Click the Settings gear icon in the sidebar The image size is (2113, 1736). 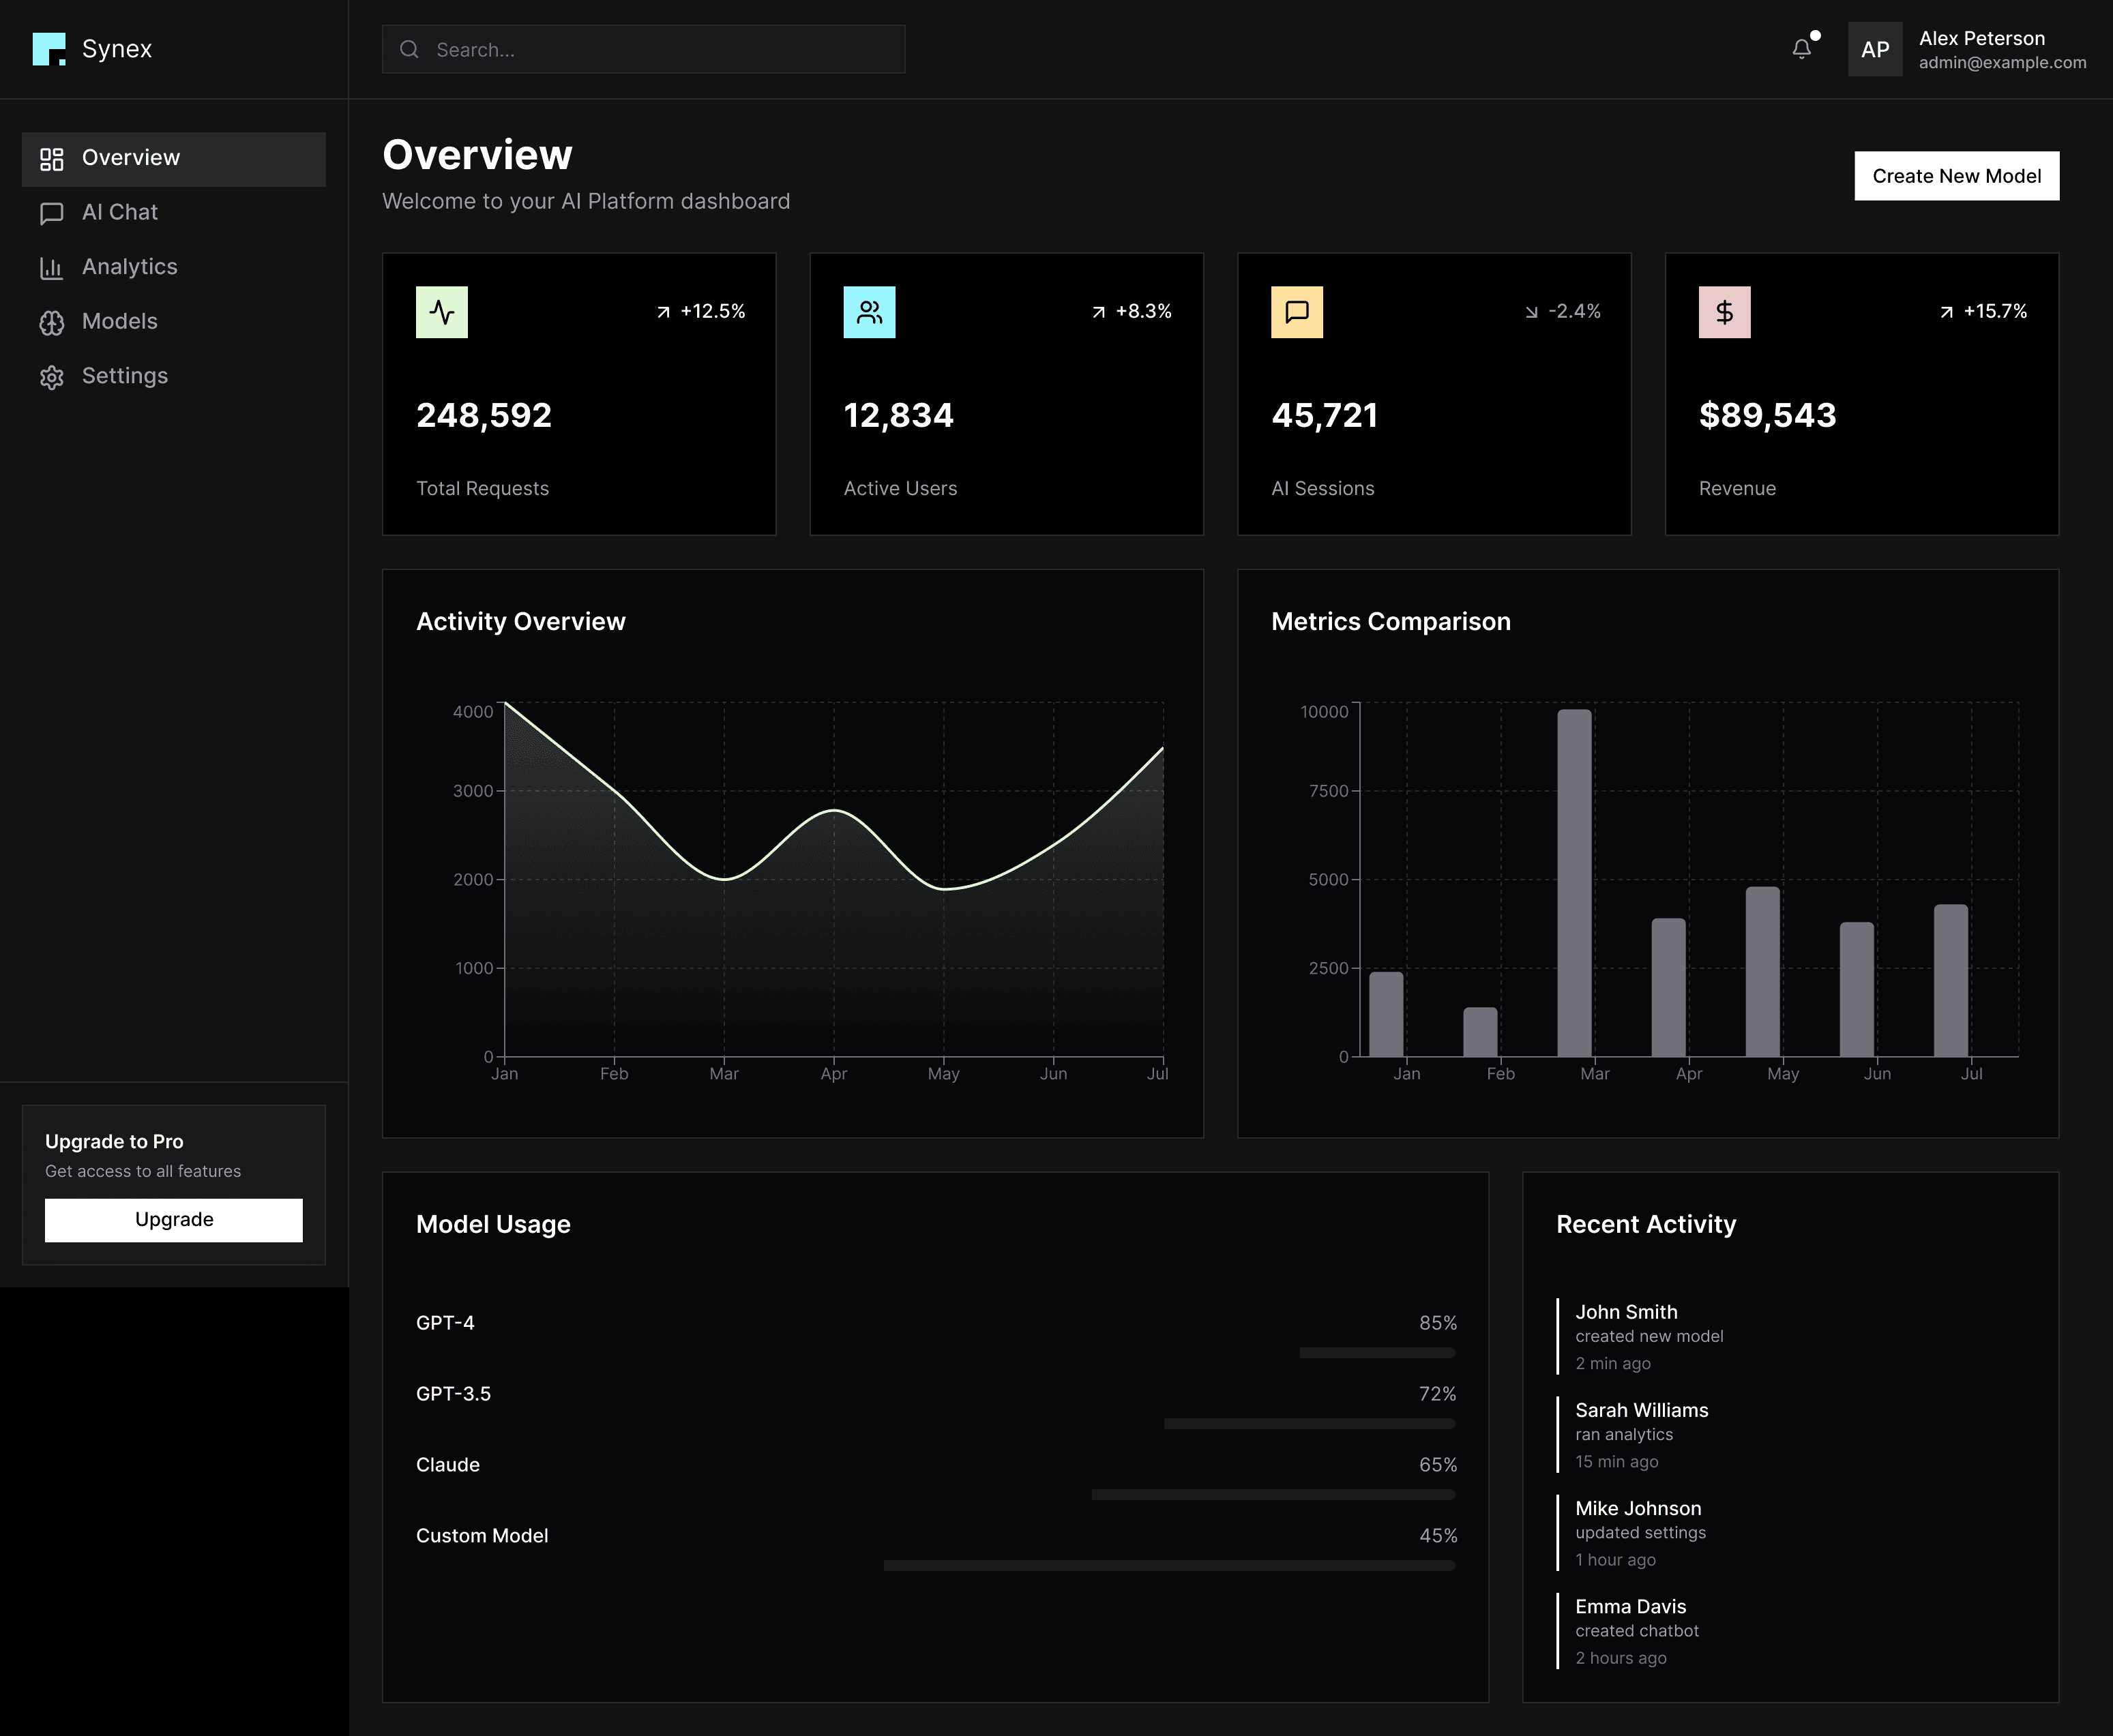click(x=51, y=377)
